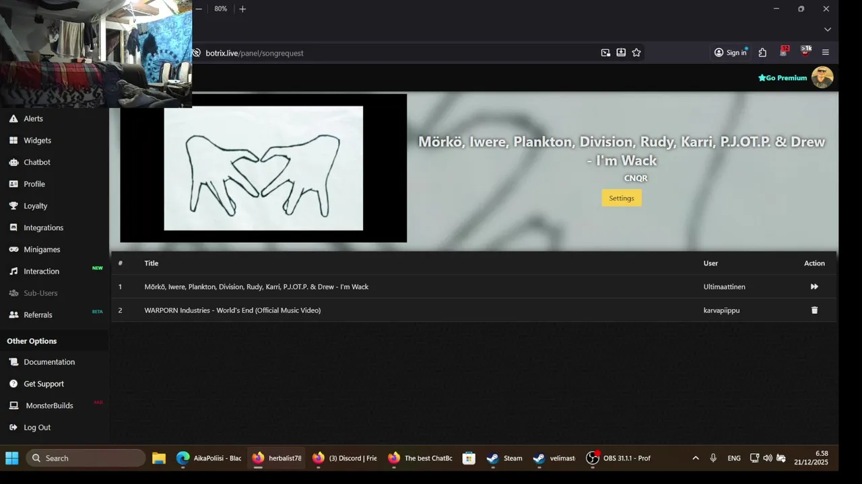Screen dimensions: 862x484
Task: Click the taskbar Search box
Action: coord(86,458)
